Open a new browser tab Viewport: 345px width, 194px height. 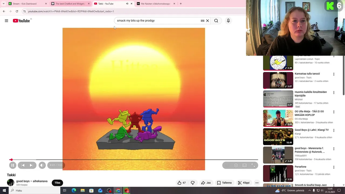point(181,4)
